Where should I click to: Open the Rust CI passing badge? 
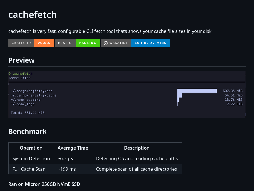coord(77,43)
